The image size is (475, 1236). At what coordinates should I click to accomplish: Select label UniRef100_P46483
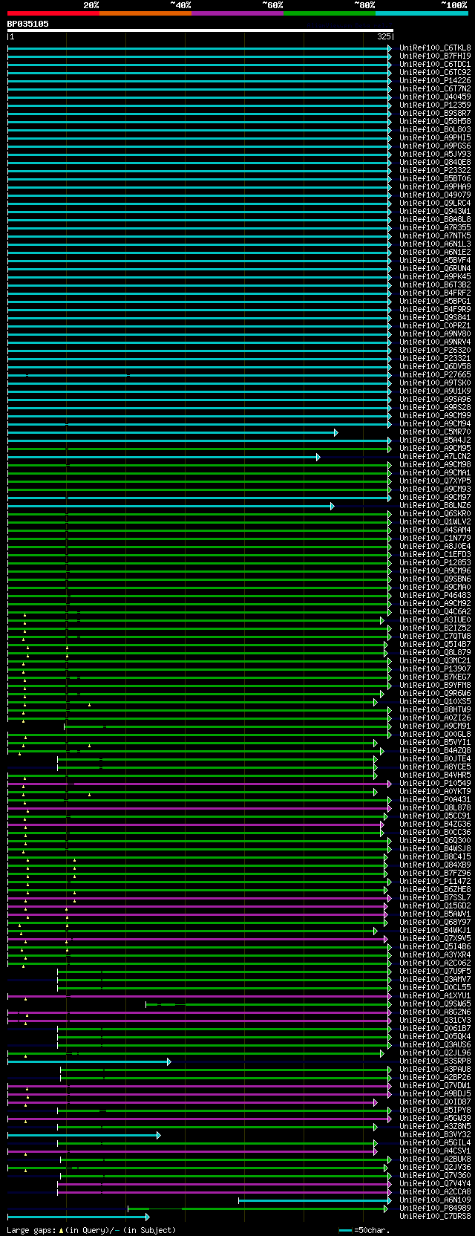coord(435,595)
